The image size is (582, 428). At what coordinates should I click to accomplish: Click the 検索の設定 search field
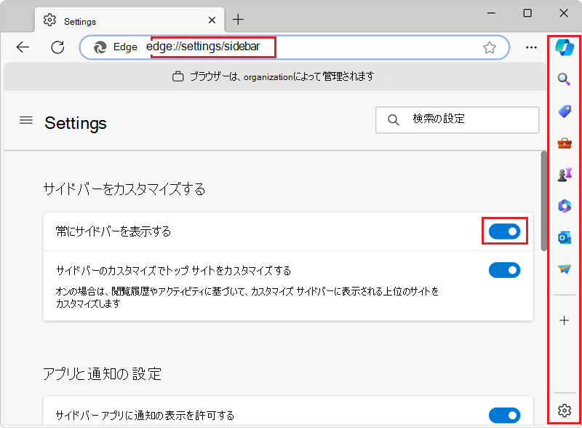457,119
